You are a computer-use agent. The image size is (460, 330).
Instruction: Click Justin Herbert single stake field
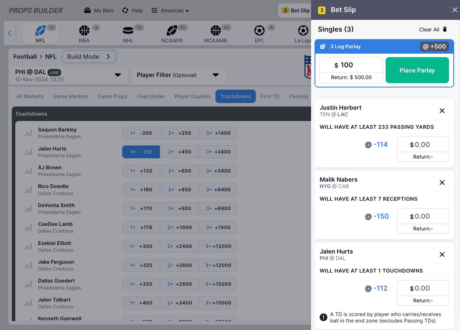click(423, 144)
